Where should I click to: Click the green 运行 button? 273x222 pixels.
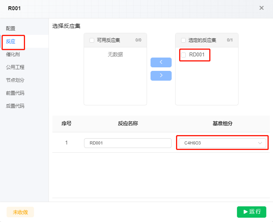coord(251,212)
